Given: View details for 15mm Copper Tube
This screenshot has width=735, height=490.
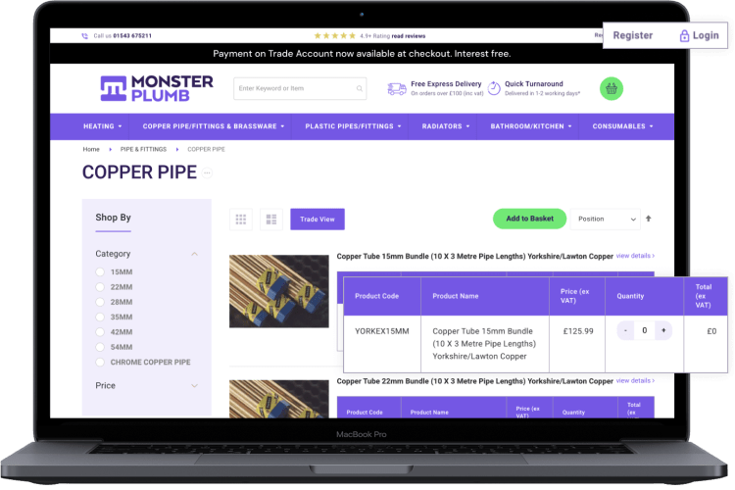Looking at the screenshot, I should [x=635, y=256].
